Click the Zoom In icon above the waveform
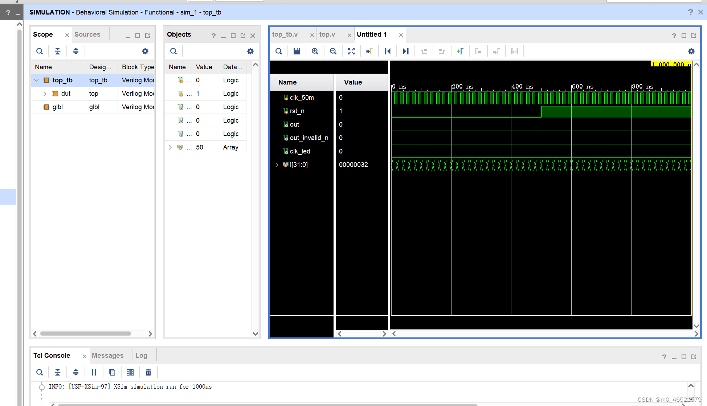Image resolution: width=707 pixels, height=406 pixels. point(315,51)
